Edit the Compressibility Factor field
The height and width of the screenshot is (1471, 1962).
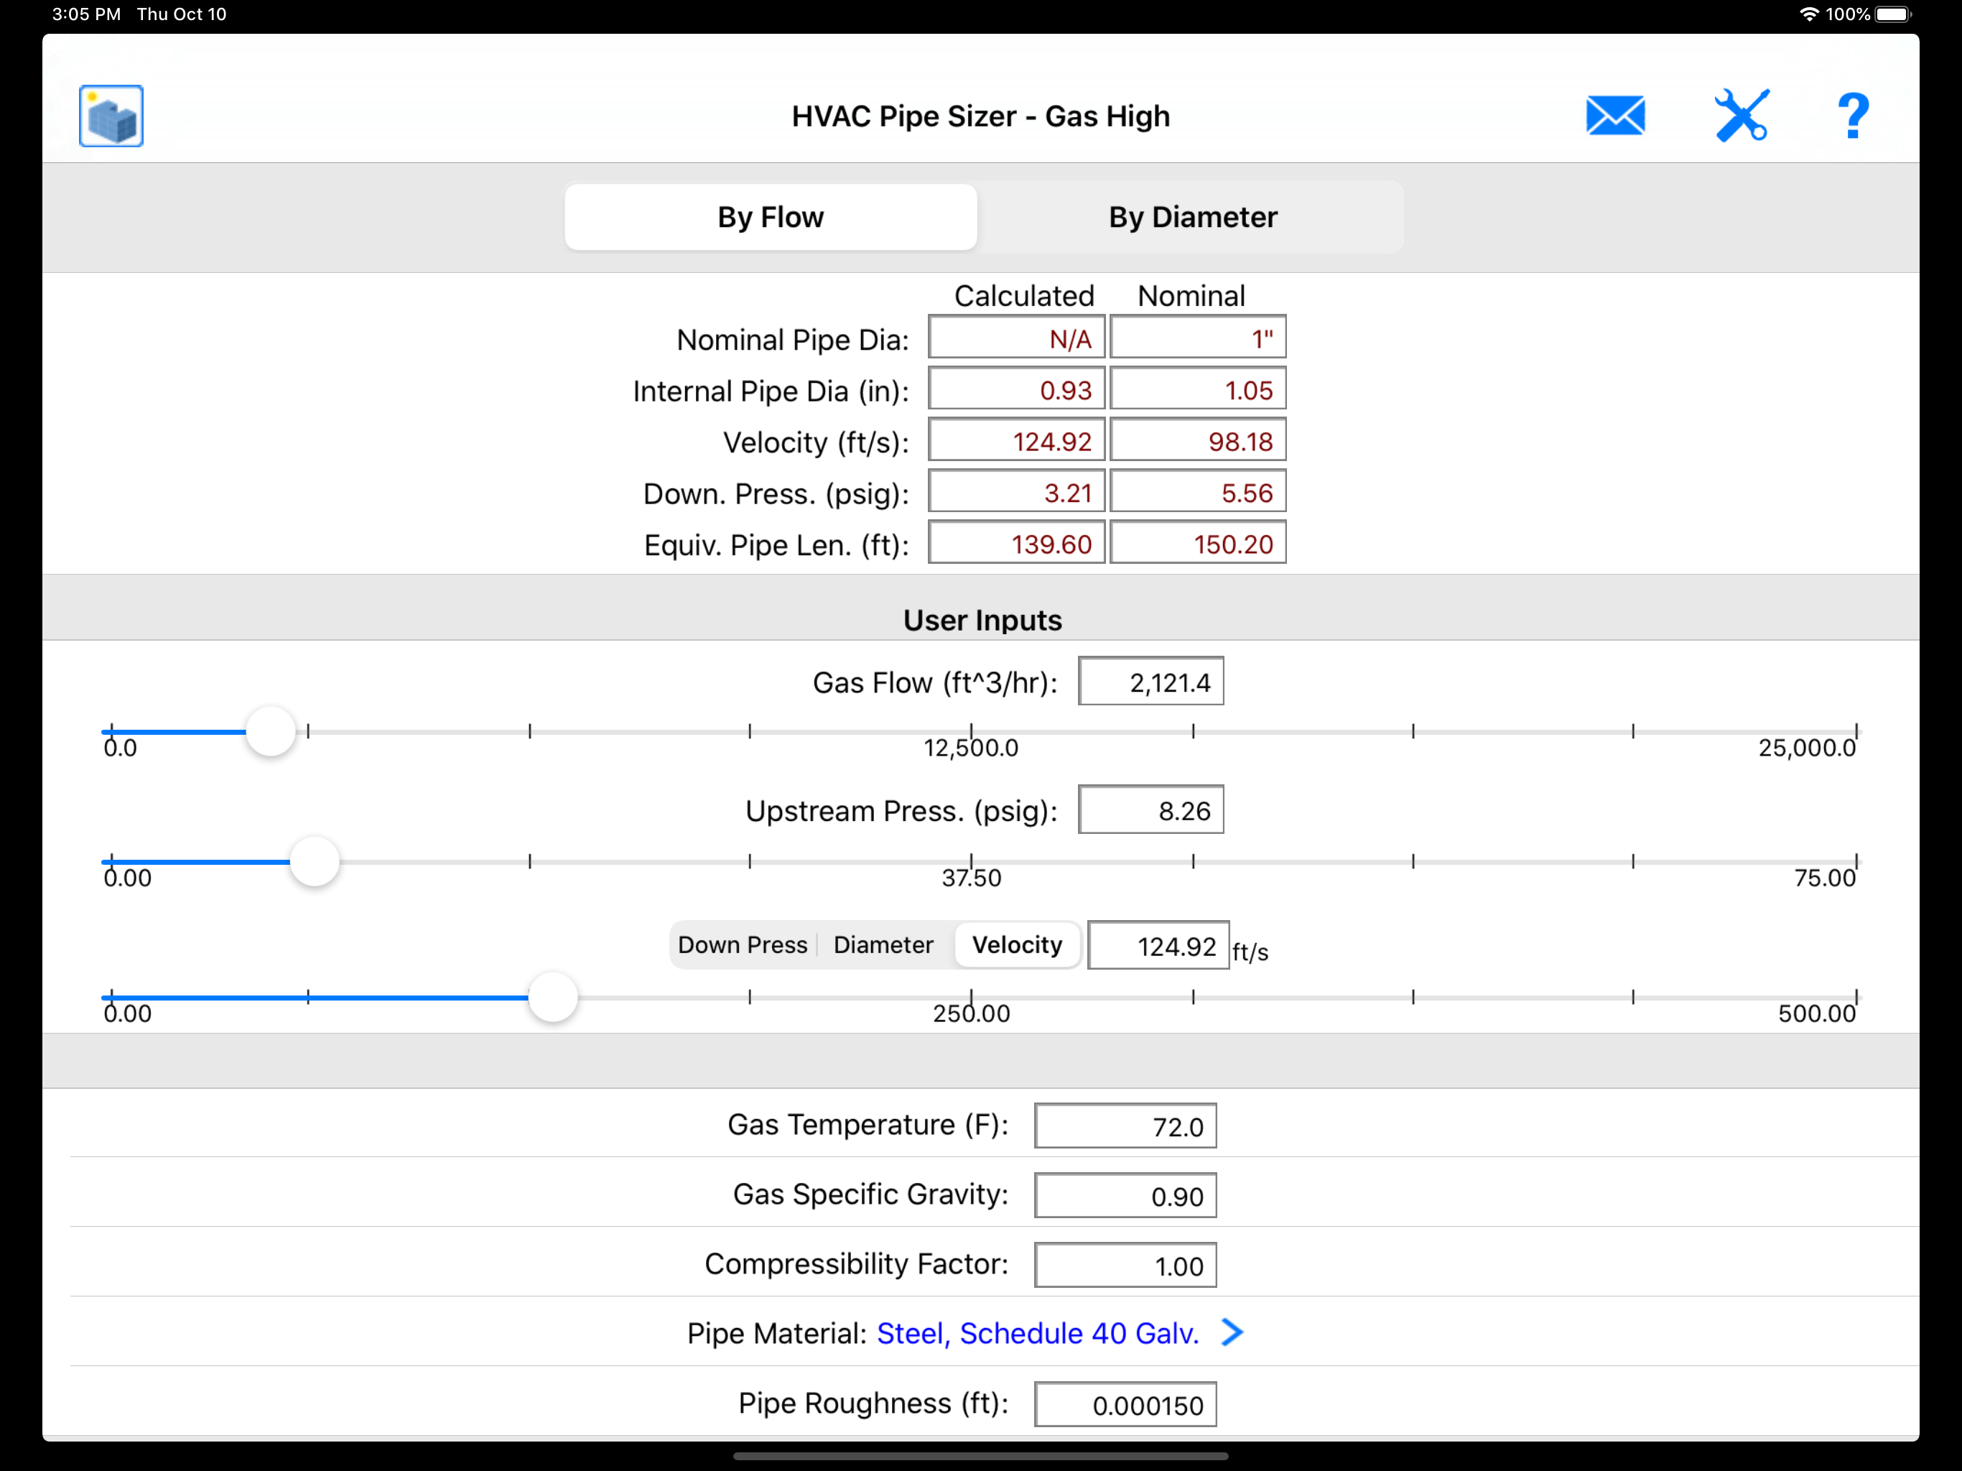(x=1125, y=1265)
